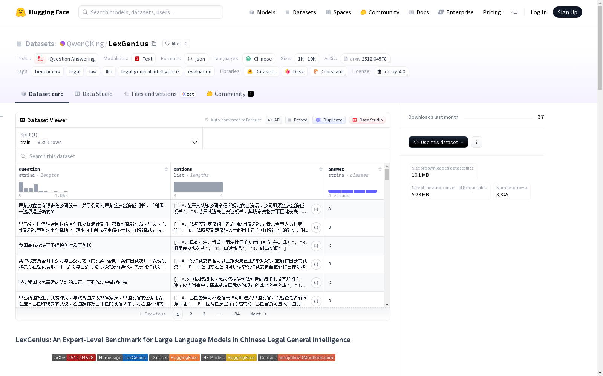The height and width of the screenshot is (376, 603).
Task: Expand JSON for the 民事诉讼法 row
Action: pyautogui.click(x=316, y=283)
